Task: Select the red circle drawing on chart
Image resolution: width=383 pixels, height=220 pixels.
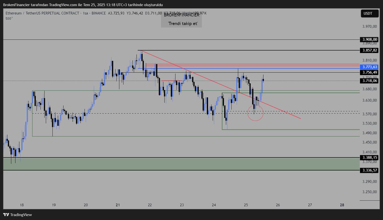Action: tap(256, 113)
